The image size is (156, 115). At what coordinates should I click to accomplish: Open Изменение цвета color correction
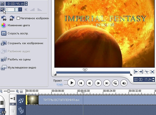click(4, 25)
